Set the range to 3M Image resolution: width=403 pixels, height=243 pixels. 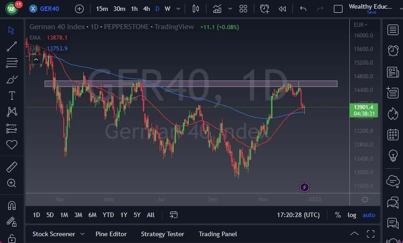click(78, 215)
